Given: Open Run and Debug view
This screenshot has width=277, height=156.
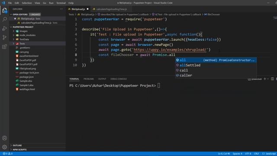Looking at the screenshot, I should point(5,28).
